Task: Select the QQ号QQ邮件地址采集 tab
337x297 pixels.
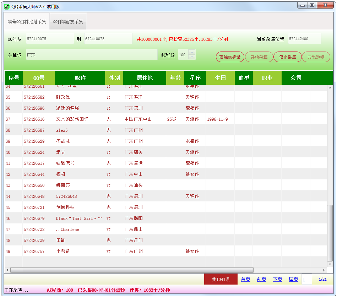Action: tap(27, 22)
